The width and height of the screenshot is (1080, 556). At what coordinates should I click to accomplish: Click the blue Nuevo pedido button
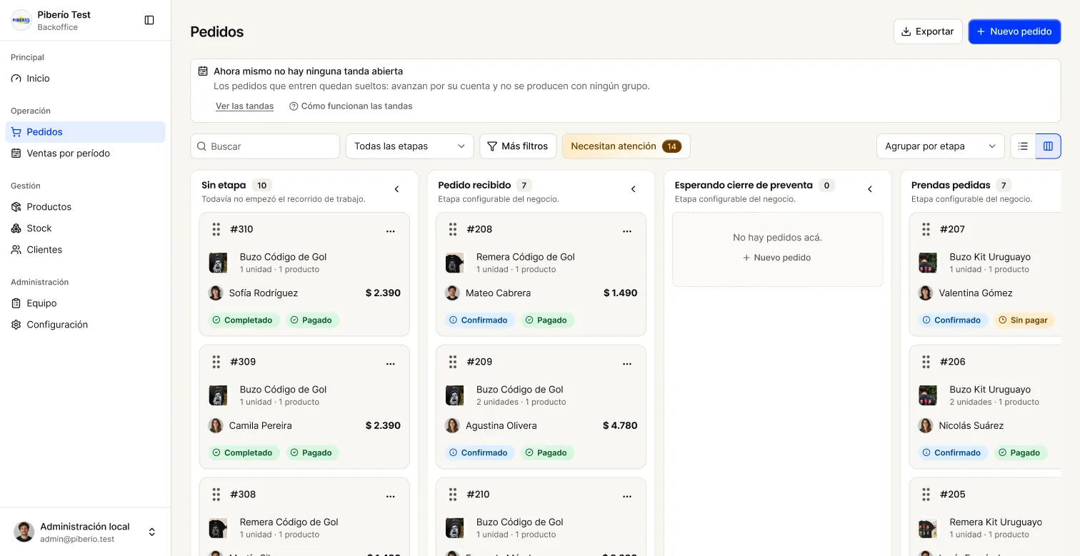click(1014, 31)
